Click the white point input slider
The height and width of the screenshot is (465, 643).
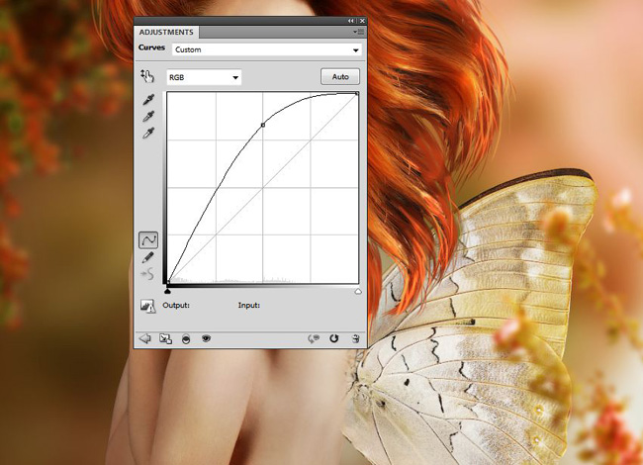pos(358,291)
